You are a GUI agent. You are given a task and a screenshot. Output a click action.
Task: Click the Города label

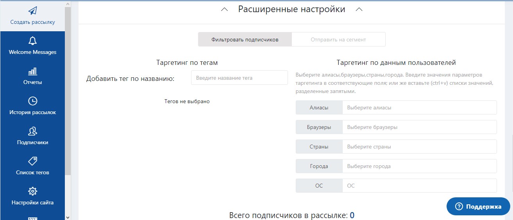coord(319,166)
